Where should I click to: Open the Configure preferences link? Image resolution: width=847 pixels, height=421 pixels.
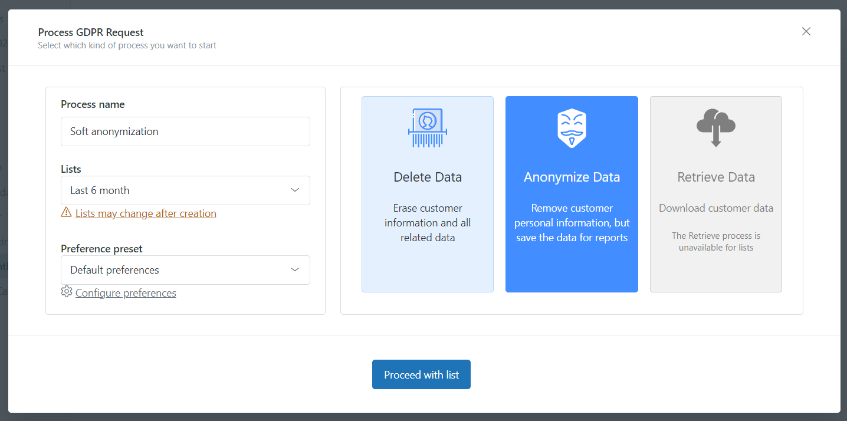(x=126, y=292)
